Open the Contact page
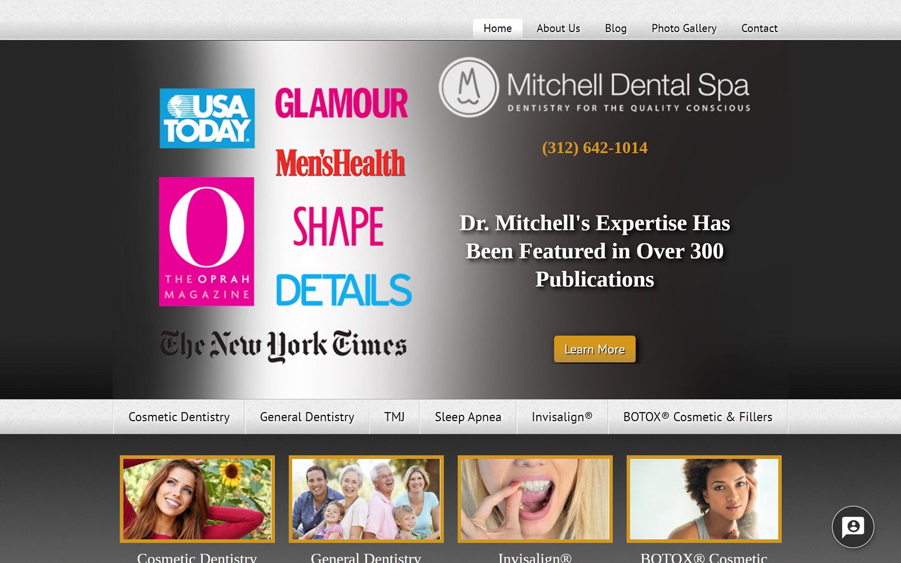Screen dimensions: 901x563 [759, 29]
